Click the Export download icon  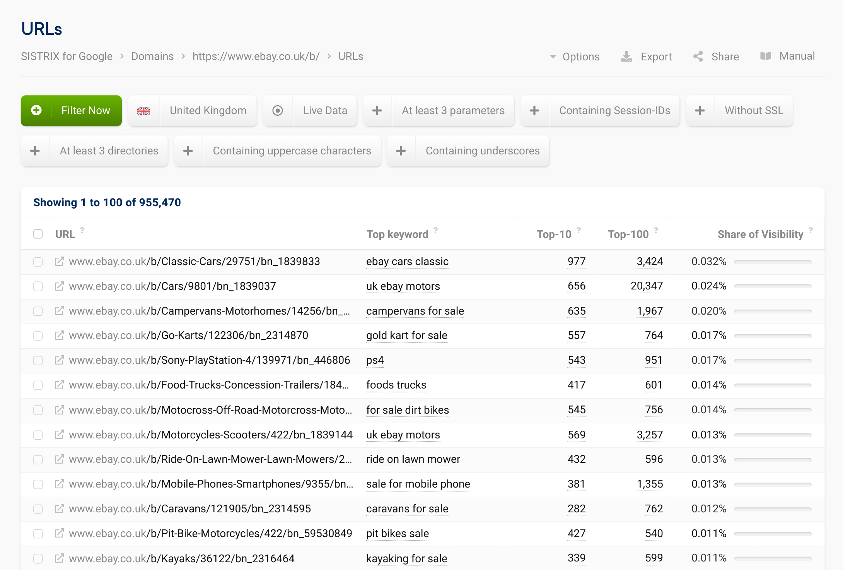click(x=626, y=56)
